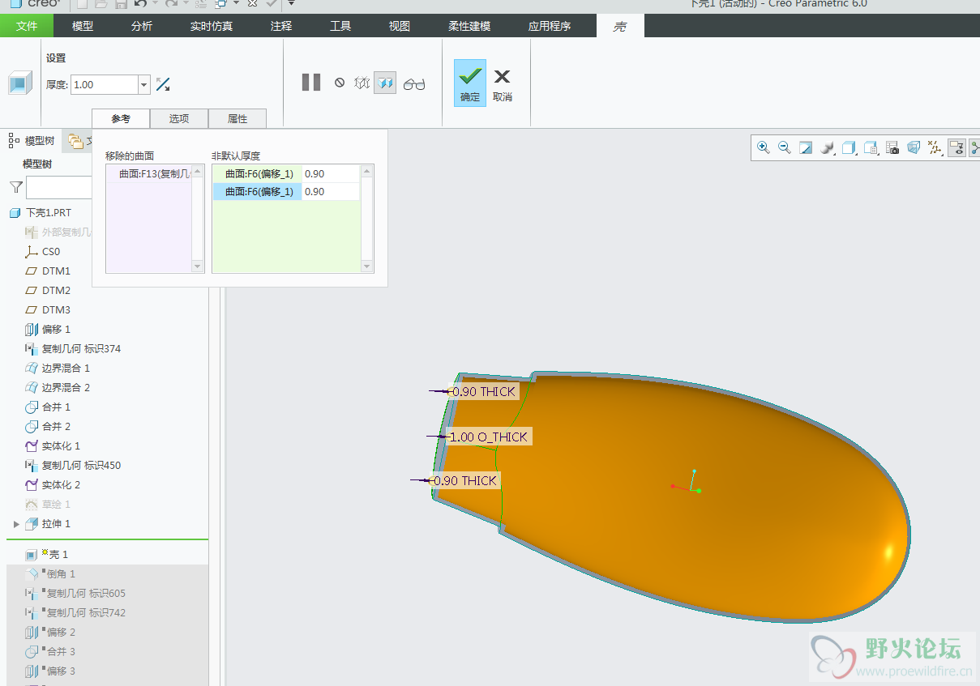Select the 模型树 tab
Viewport: 980px width, 686px height.
pyautogui.click(x=32, y=141)
